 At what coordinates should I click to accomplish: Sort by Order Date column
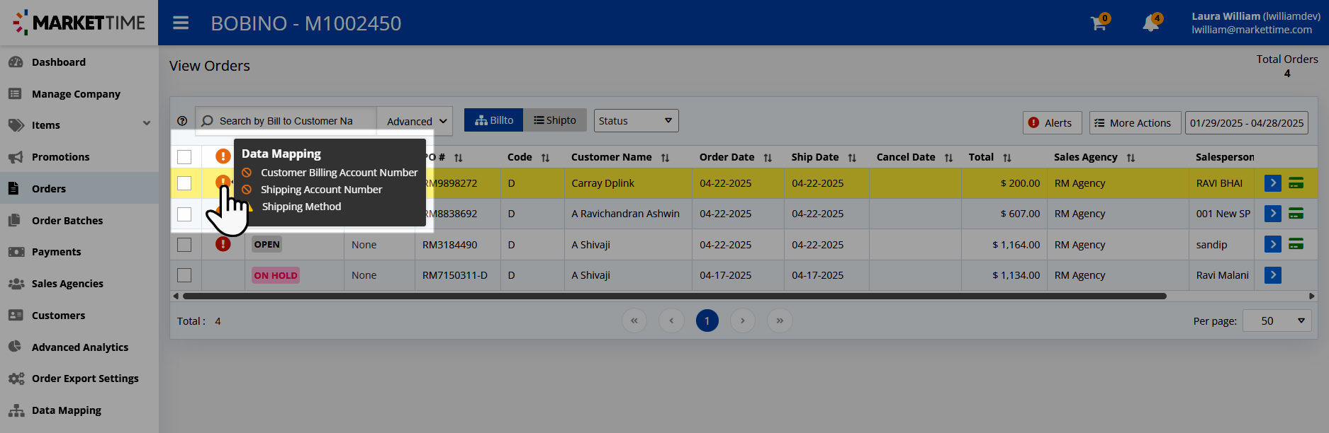[x=768, y=158]
